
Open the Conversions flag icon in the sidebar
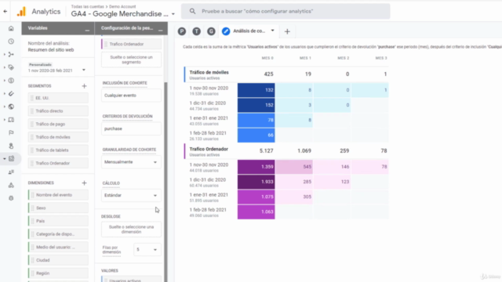[x=11, y=132]
